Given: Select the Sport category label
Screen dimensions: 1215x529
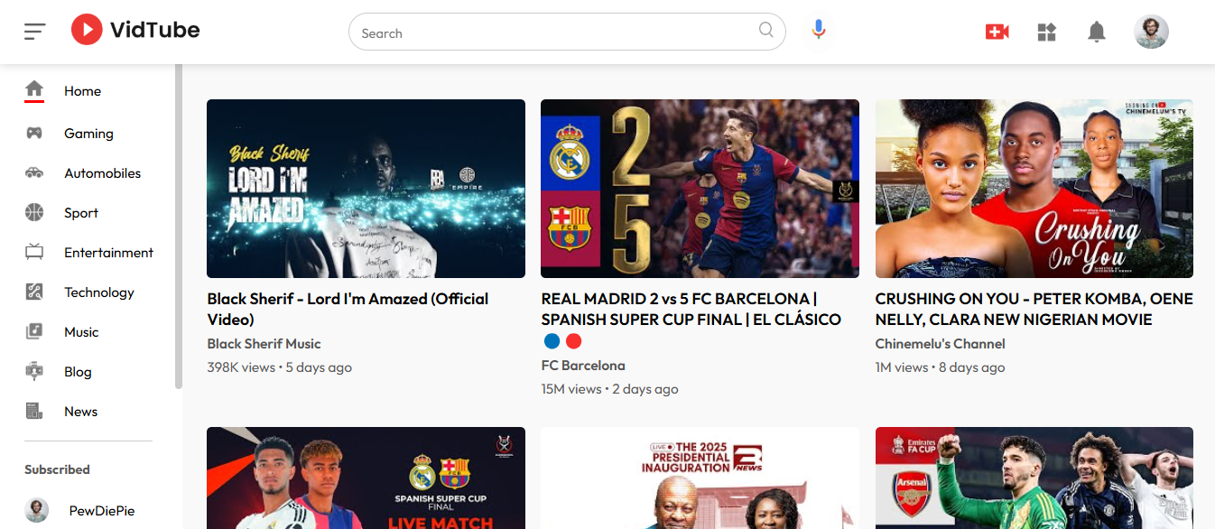Looking at the screenshot, I should pos(81,213).
